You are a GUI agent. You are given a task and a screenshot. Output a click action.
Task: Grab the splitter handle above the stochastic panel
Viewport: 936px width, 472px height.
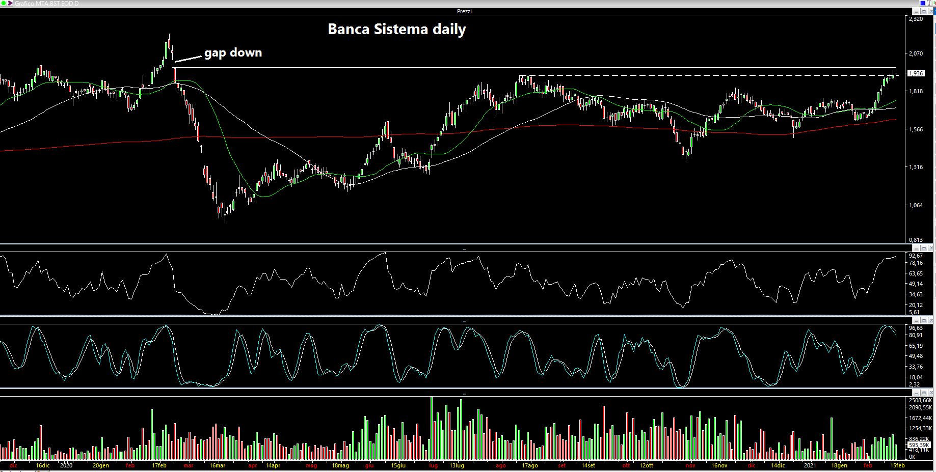click(x=464, y=322)
